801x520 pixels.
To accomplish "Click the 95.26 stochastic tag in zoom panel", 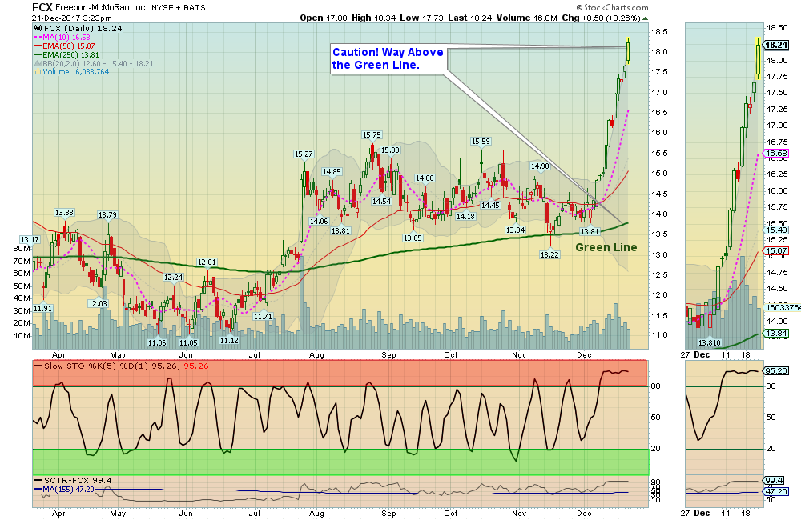I will [x=776, y=371].
